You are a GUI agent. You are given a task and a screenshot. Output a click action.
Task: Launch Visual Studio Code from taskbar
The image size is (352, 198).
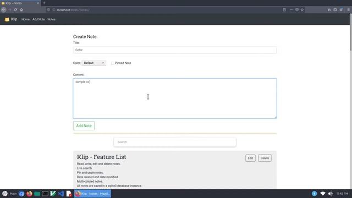pos(61,194)
